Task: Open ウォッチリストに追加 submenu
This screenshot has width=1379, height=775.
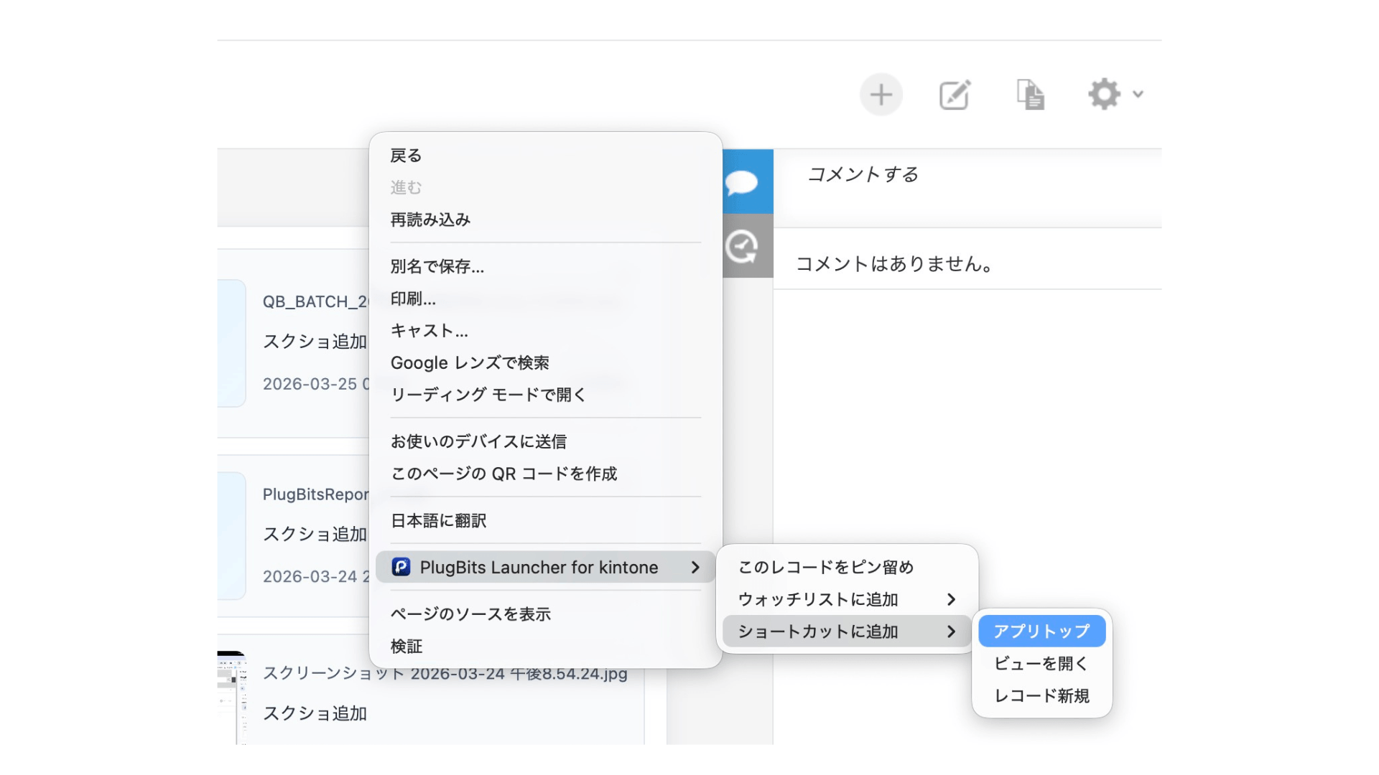Action: click(847, 599)
